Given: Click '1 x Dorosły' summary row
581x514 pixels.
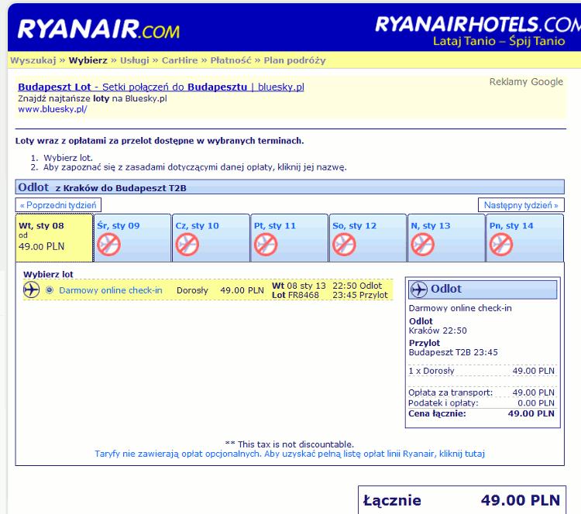Looking at the screenshot, I should (481, 371).
